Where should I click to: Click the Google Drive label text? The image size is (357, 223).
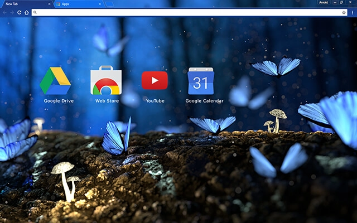point(59,101)
